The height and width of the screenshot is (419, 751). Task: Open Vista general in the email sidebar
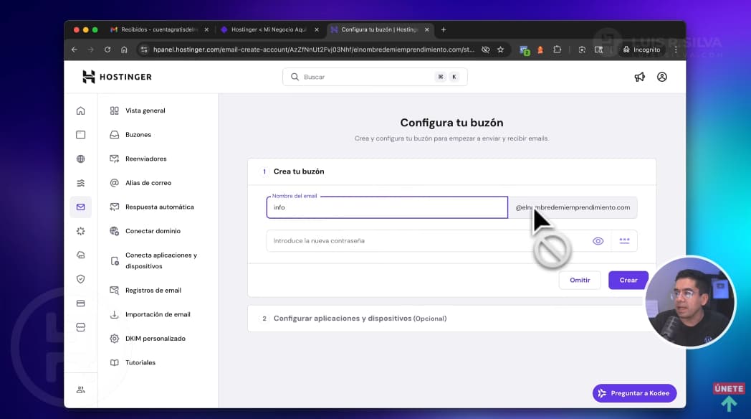click(x=145, y=110)
